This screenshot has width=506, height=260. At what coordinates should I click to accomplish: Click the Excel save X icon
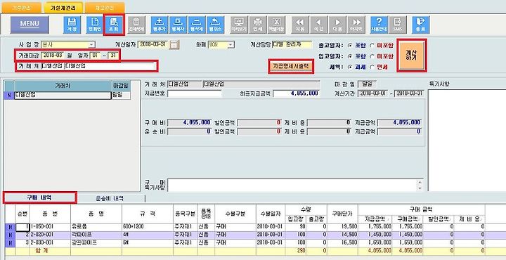tap(276, 25)
